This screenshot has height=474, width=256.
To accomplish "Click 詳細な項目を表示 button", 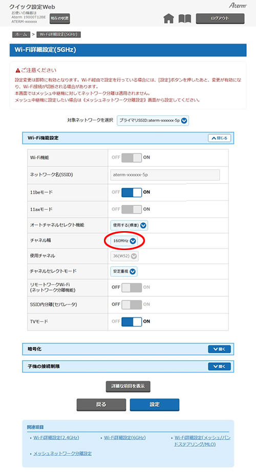I will (x=128, y=386).
